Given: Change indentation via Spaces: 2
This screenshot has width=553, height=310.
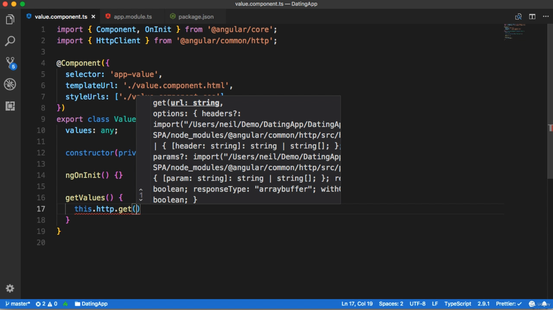Looking at the screenshot, I should [391, 304].
